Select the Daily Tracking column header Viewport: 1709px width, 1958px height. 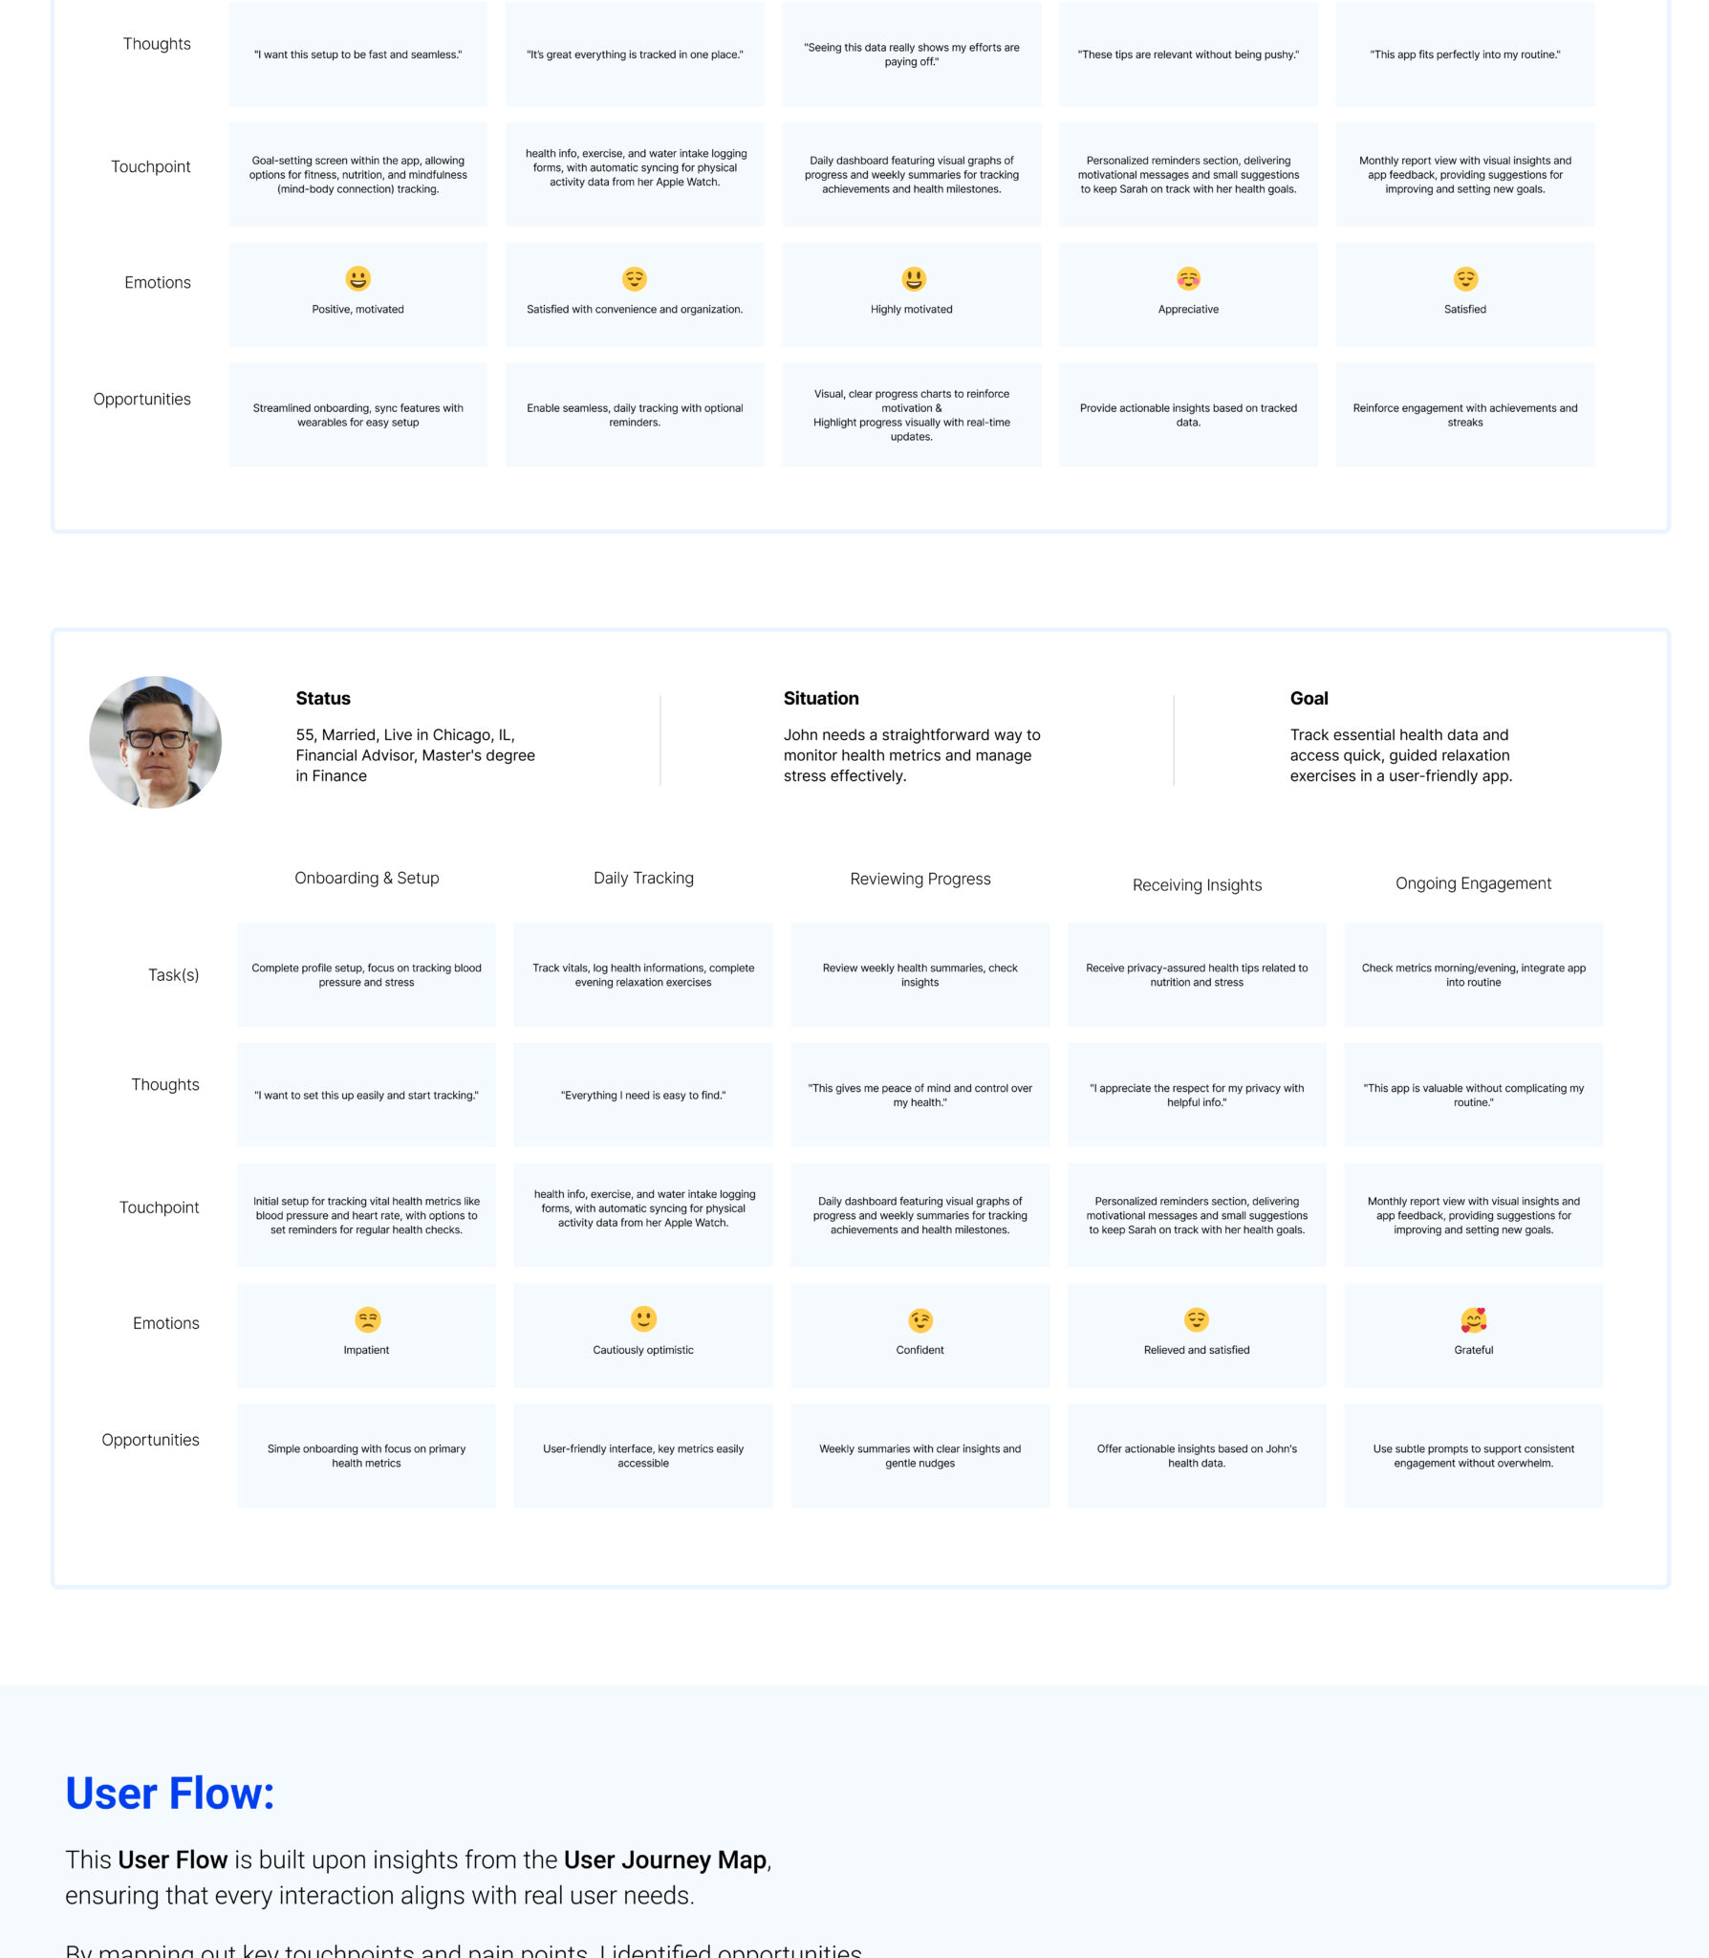pos(643,878)
